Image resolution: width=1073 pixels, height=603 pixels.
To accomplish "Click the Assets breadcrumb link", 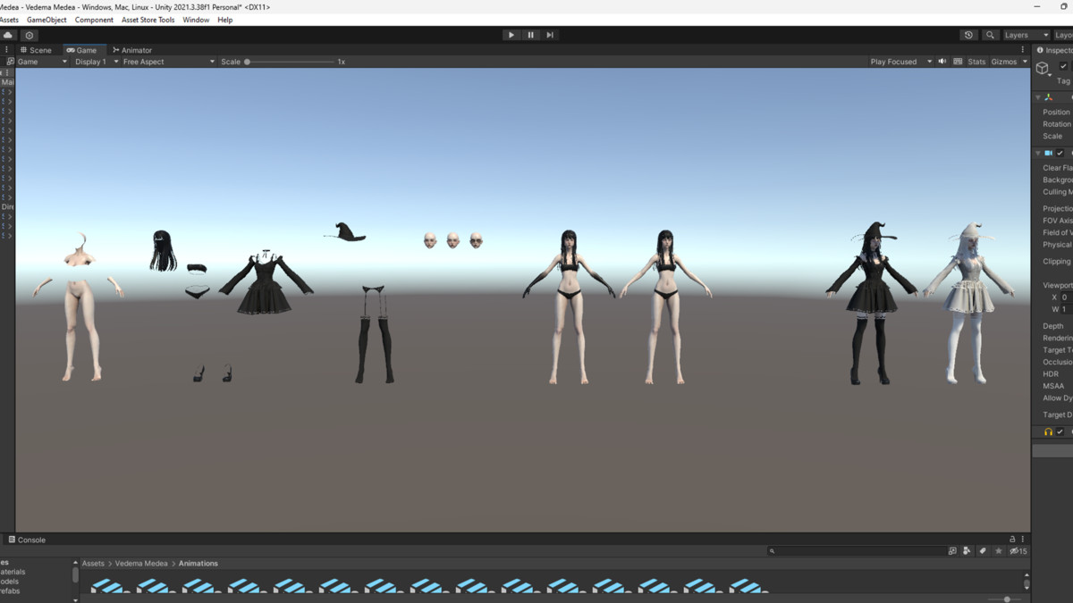I will (93, 564).
